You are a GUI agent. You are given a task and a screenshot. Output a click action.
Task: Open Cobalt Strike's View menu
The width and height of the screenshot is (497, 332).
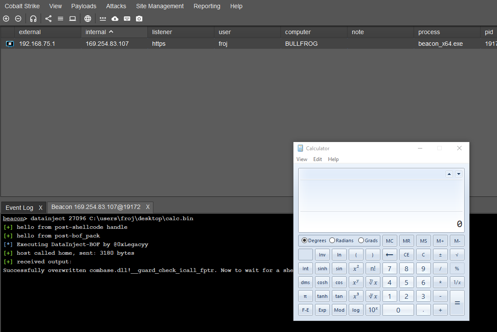[55, 6]
